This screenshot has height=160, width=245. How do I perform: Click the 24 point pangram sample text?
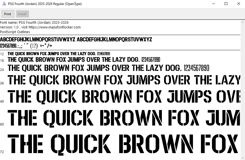pos(108,68)
